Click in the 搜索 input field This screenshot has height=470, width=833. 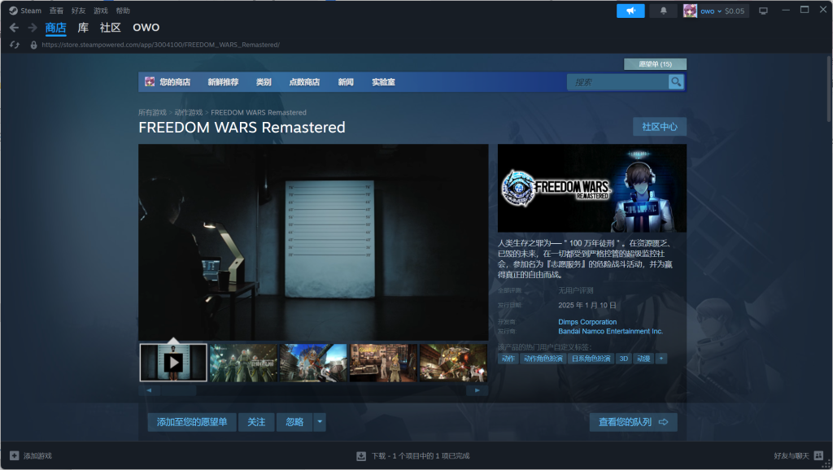[x=618, y=82]
